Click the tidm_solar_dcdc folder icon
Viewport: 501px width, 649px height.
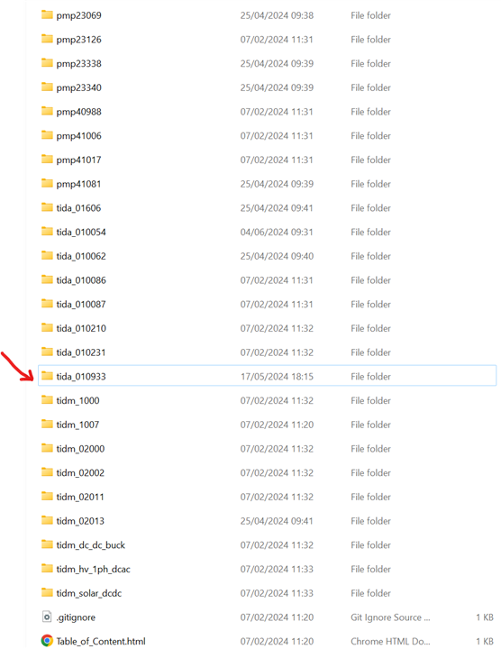point(47,593)
